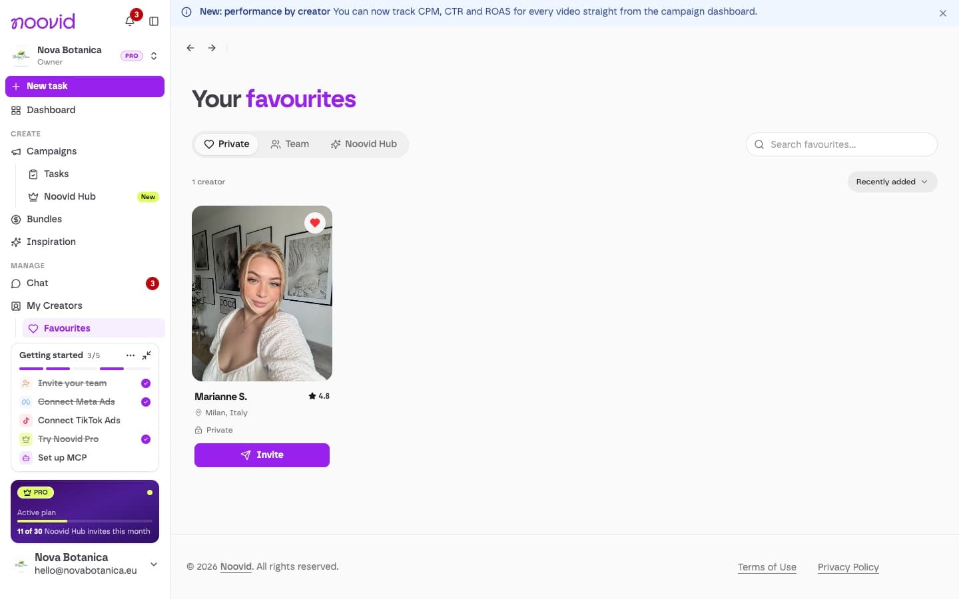Click the info icon in banner
Image resolution: width=959 pixels, height=599 pixels.
(186, 12)
